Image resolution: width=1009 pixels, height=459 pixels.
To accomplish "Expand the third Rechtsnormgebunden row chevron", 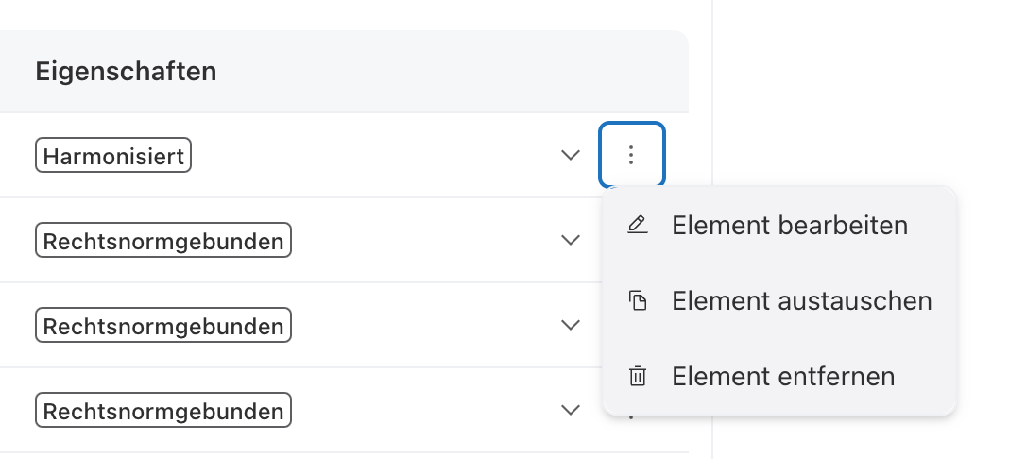I will [x=571, y=410].
